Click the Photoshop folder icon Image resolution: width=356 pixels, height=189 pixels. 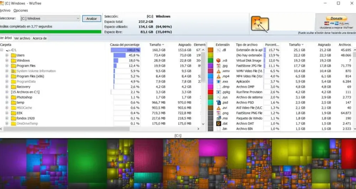pos(14,97)
